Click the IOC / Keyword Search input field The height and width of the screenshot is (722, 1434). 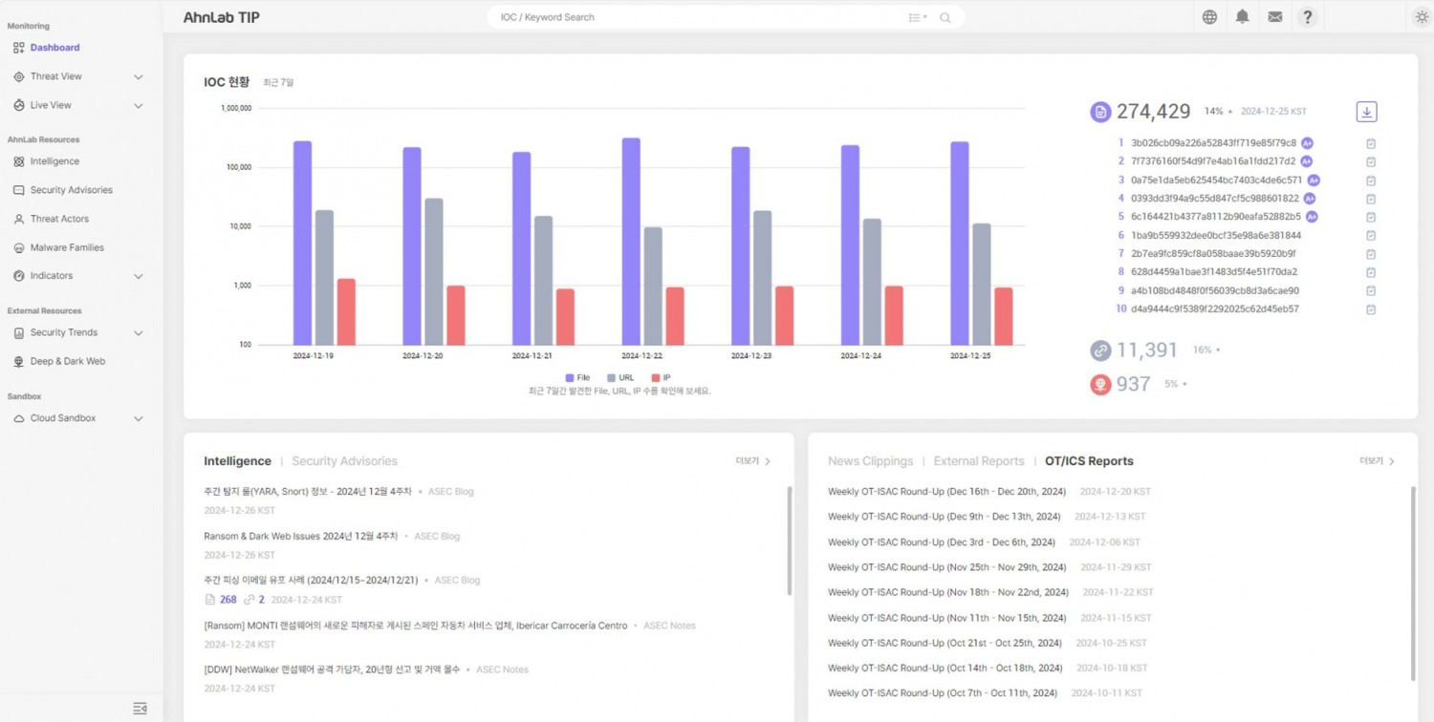pos(669,16)
